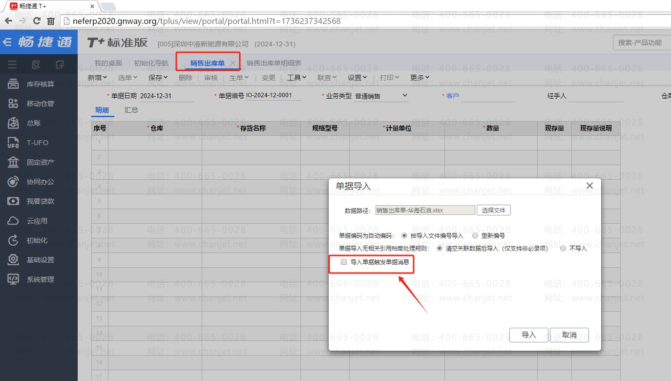Click the 搜索-产品功能 search box

point(642,42)
